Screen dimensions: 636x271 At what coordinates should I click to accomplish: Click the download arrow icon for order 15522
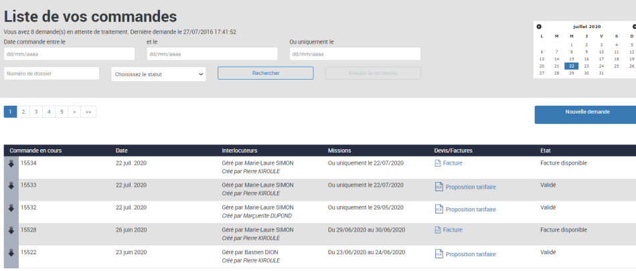click(11, 253)
